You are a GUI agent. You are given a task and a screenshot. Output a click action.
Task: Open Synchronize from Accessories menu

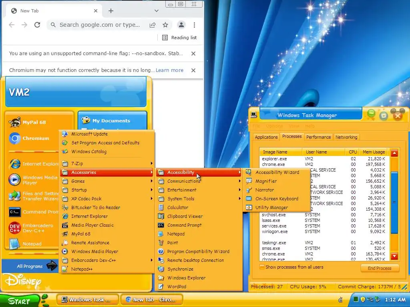(x=199, y=269)
